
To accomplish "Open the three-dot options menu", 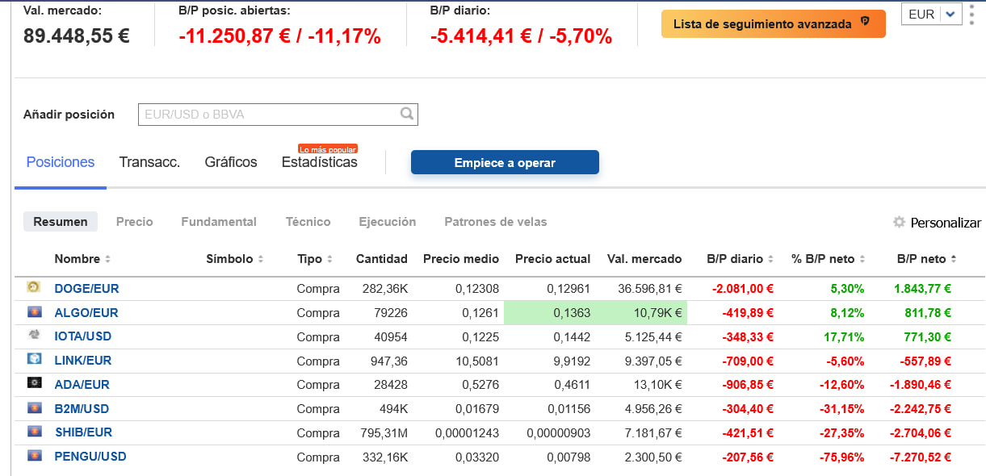I will [x=971, y=14].
